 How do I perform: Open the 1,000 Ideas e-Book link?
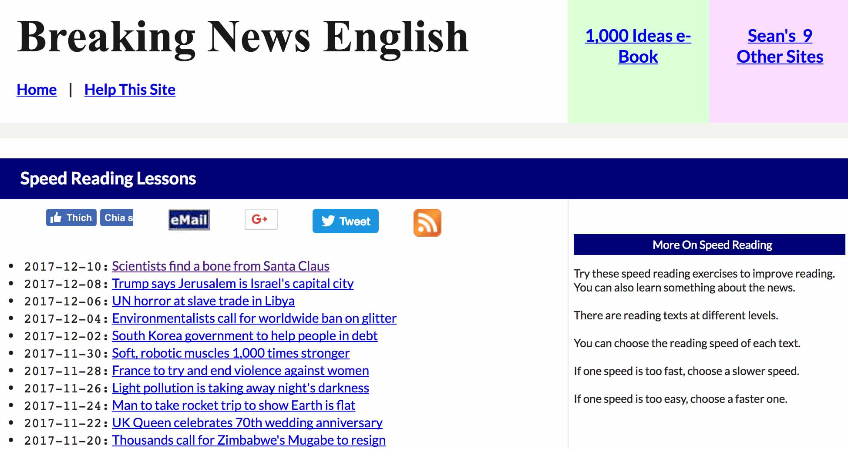[x=638, y=46]
